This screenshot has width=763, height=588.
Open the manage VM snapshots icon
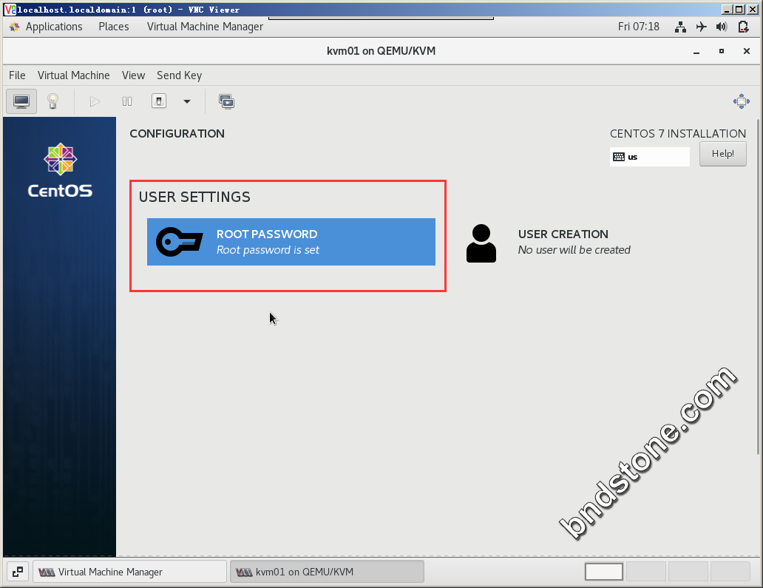[x=227, y=101]
